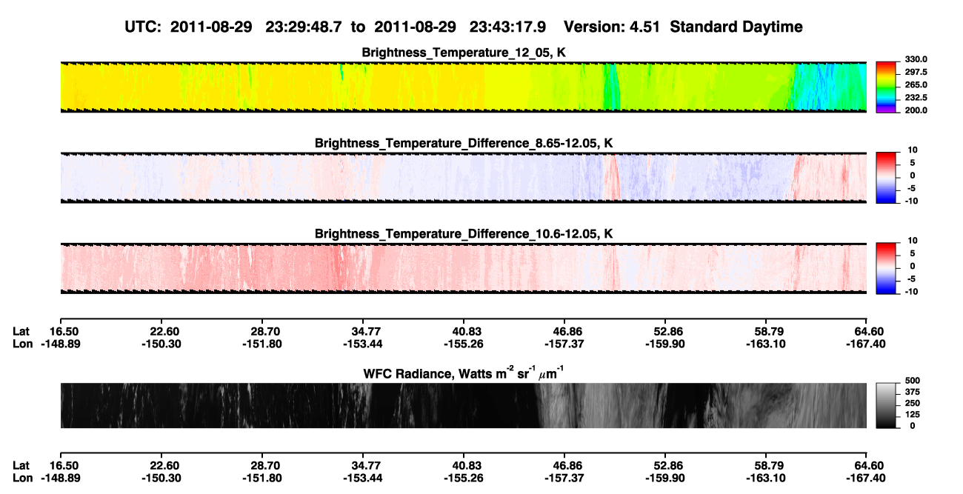Click the WFC Radiance grayscale colorbar
The height and width of the screenshot is (494, 963).
coord(887,406)
